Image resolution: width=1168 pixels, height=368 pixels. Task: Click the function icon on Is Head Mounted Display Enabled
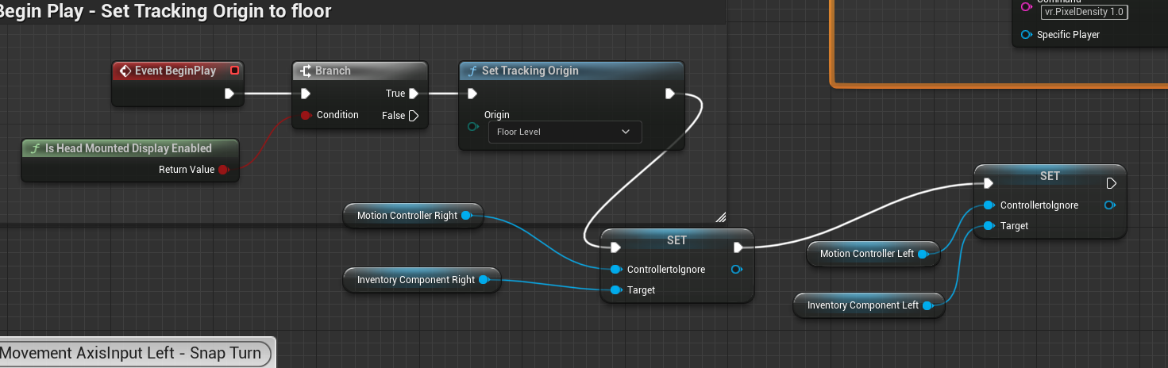pyautogui.click(x=35, y=148)
